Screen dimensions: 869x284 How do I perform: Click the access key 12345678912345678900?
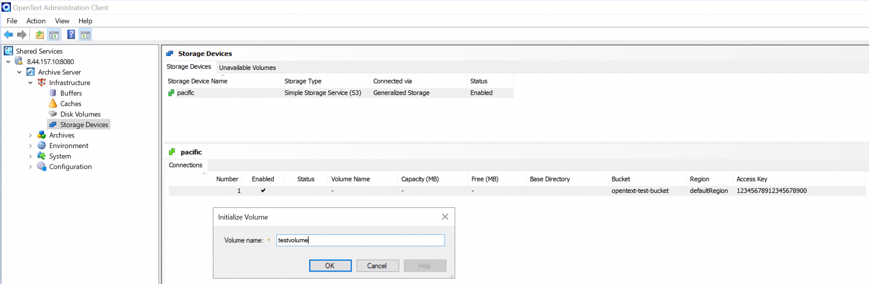tap(772, 191)
